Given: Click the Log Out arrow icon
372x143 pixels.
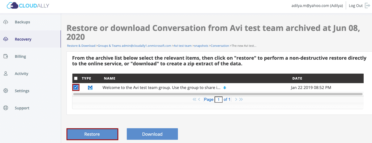Looking at the screenshot, I should 367,6.
